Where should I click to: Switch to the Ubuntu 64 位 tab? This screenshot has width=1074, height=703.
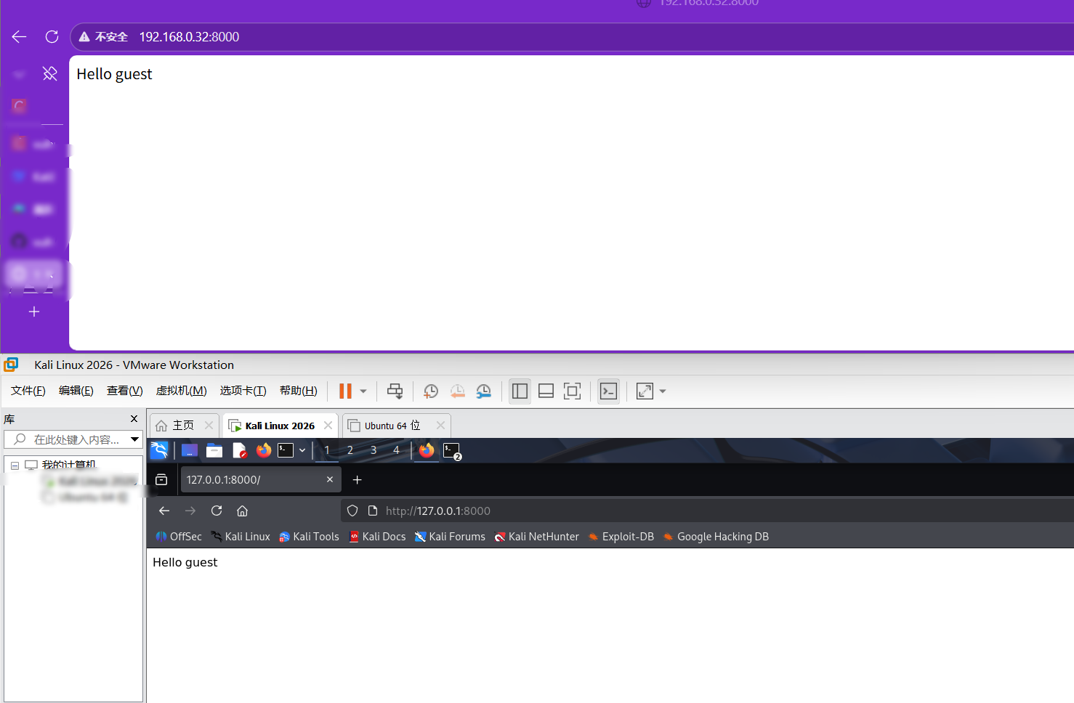pyautogui.click(x=391, y=426)
